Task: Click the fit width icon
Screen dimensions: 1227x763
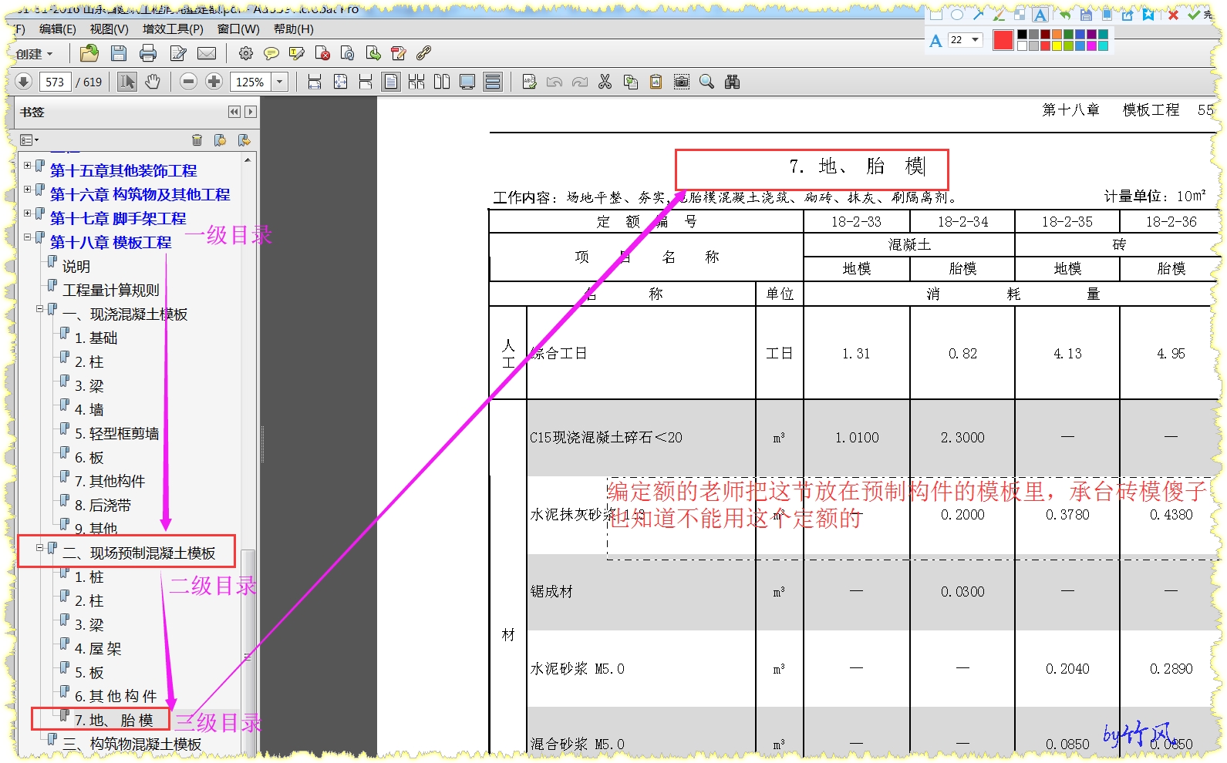Action: click(x=315, y=82)
